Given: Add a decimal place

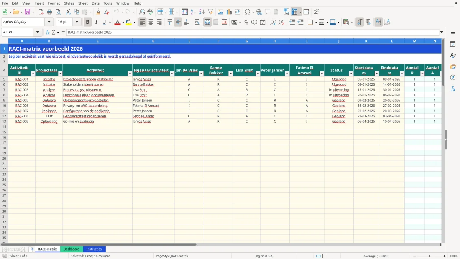Looking at the screenshot, I should [273, 22].
